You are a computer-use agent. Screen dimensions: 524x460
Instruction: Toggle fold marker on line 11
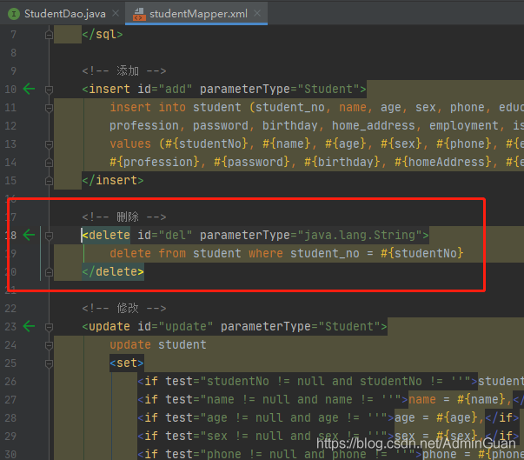click(49, 108)
